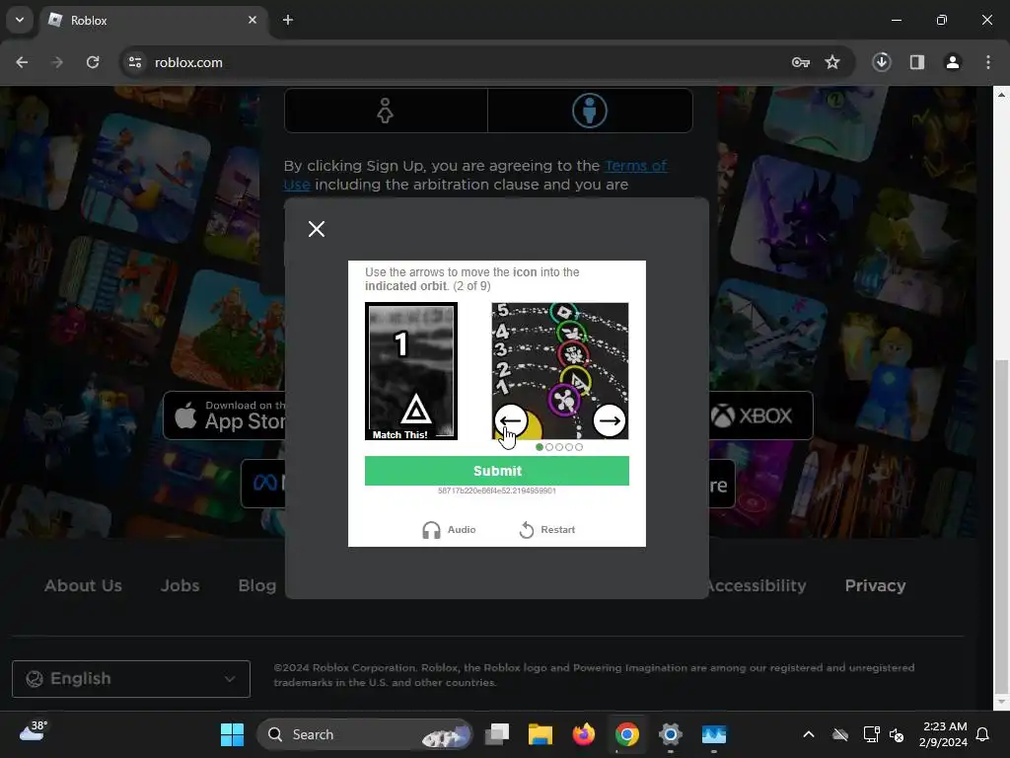Screen dimensions: 1010x758
Task: Open File Explorer from the taskbar
Action: [541, 734]
